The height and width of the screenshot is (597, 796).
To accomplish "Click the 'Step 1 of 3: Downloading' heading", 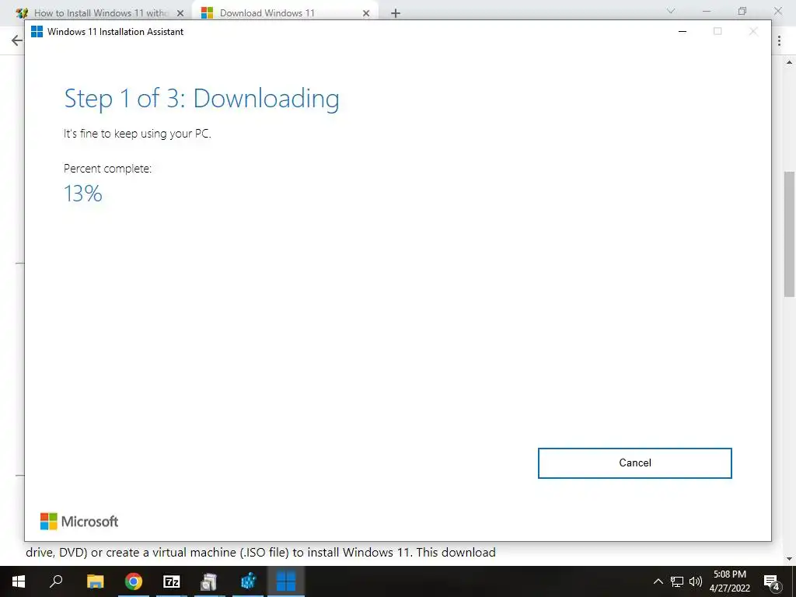I will coord(201,99).
